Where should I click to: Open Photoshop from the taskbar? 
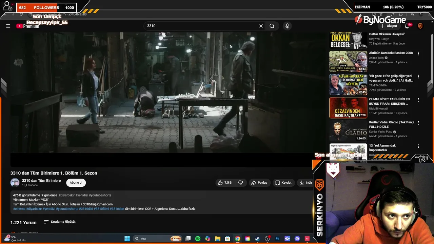pyautogui.click(x=277, y=239)
